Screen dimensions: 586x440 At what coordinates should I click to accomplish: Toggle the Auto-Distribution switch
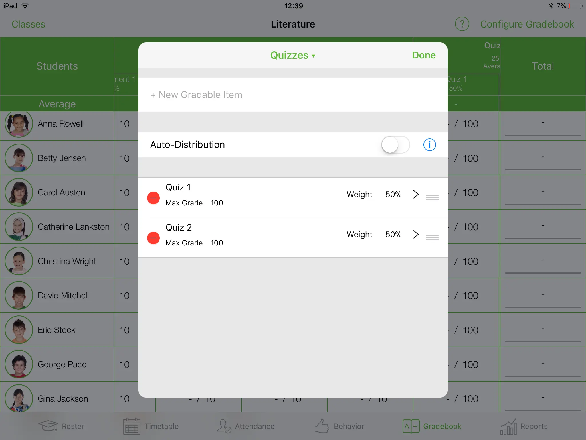click(x=394, y=144)
